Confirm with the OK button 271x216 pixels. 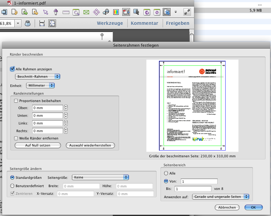point(254,207)
